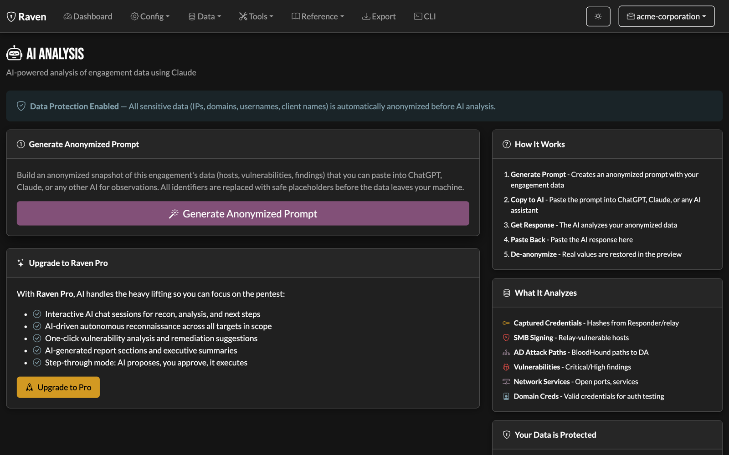Click the network icon for Network Services
729x455 pixels.
coord(506,382)
